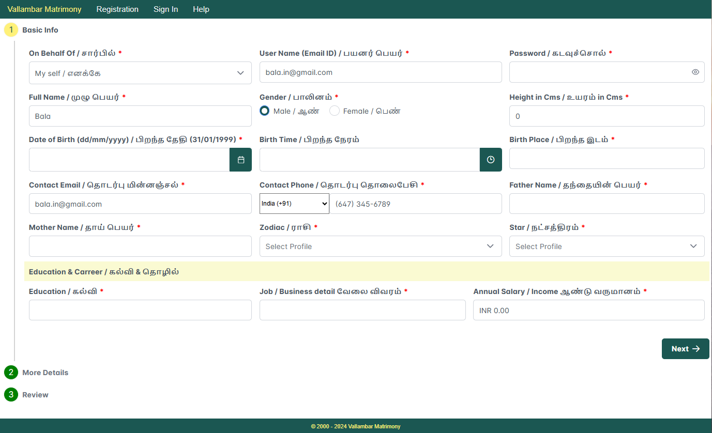
Task: Click the step 3 Review circle
Action: [10, 394]
